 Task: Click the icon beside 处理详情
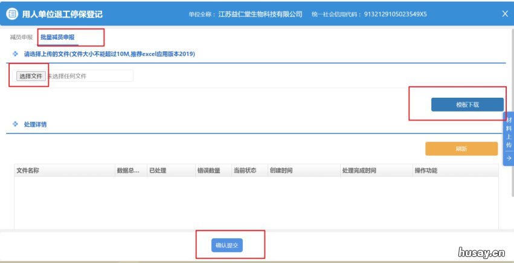coord(15,124)
